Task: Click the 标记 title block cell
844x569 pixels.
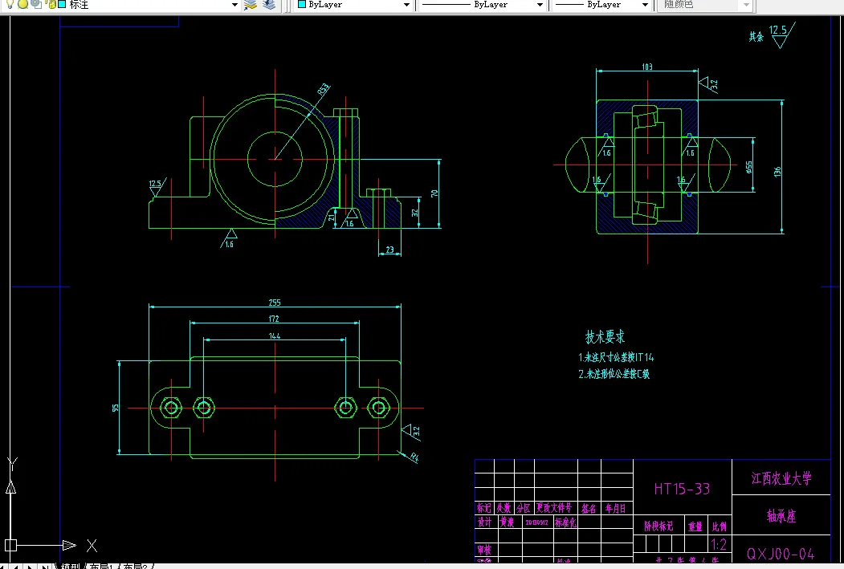Action: point(484,508)
